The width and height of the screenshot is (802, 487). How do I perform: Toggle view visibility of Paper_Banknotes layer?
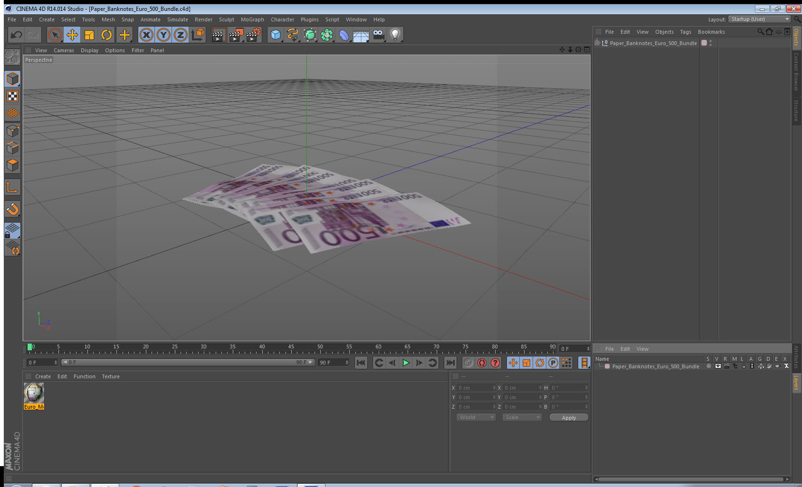[717, 366]
